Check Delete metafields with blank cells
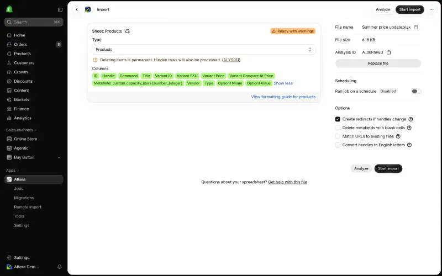442x276 pixels. [x=338, y=128]
